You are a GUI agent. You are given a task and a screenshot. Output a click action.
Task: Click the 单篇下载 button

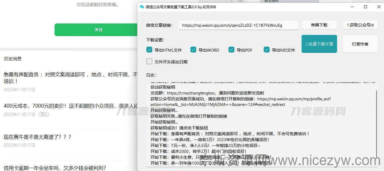tap(319, 25)
